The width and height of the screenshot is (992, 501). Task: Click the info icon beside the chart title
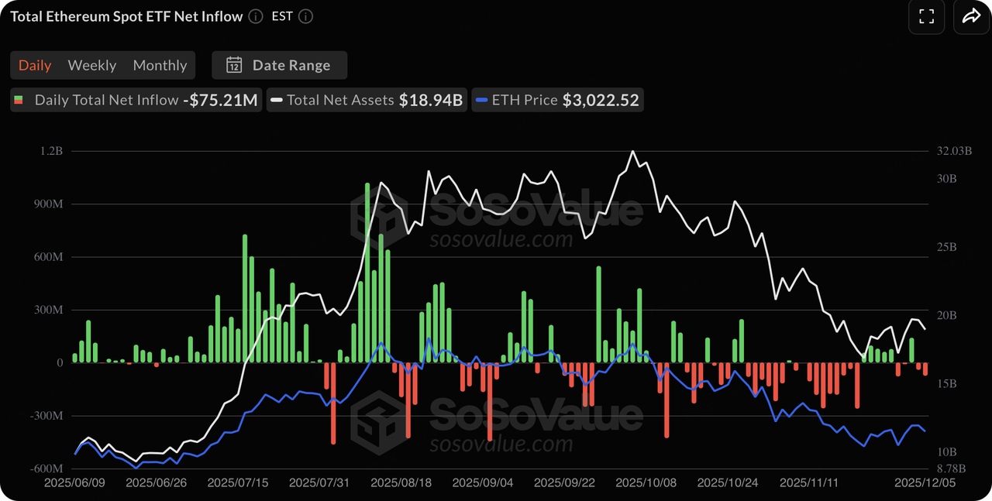(x=256, y=16)
